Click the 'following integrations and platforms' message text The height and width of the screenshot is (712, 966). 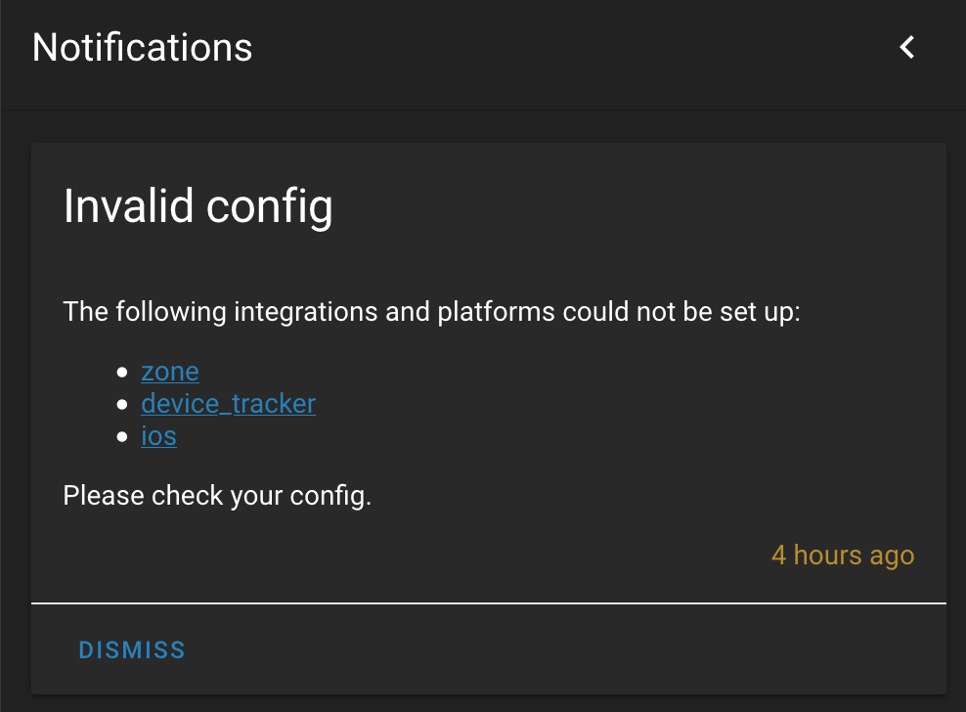coord(431,313)
